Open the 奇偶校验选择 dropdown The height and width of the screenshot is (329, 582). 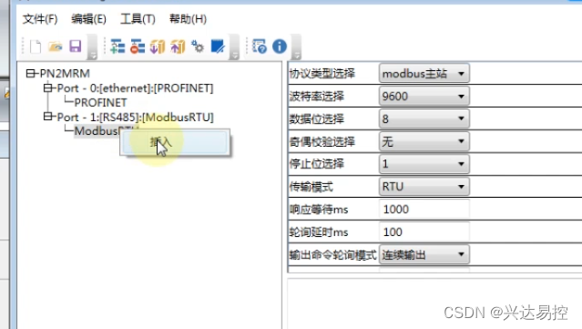(x=424, y=141)
